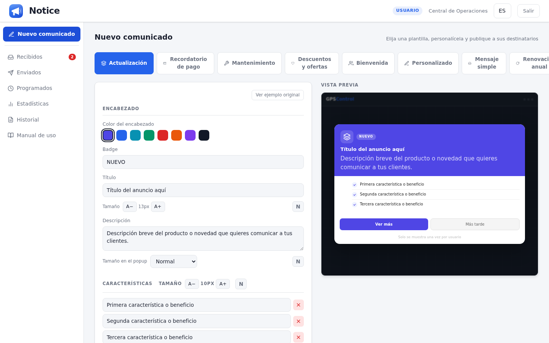549x343 pixels.
Task: Select the orange header color swatch
Action: coord(177,135)
